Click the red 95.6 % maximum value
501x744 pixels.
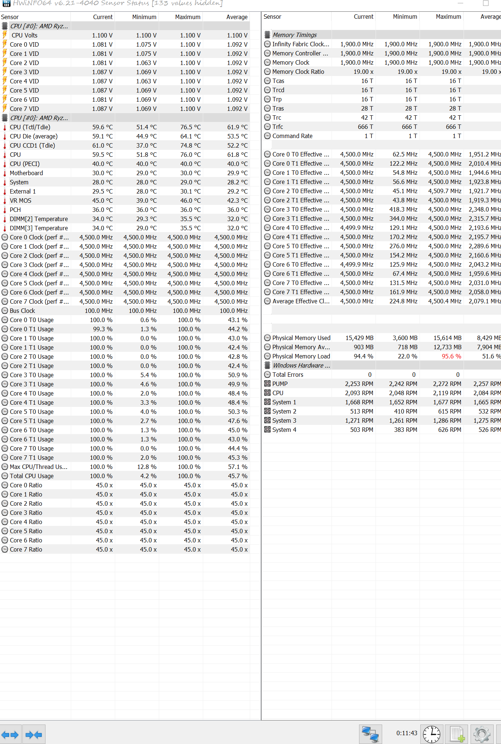(x=451, y=356)
